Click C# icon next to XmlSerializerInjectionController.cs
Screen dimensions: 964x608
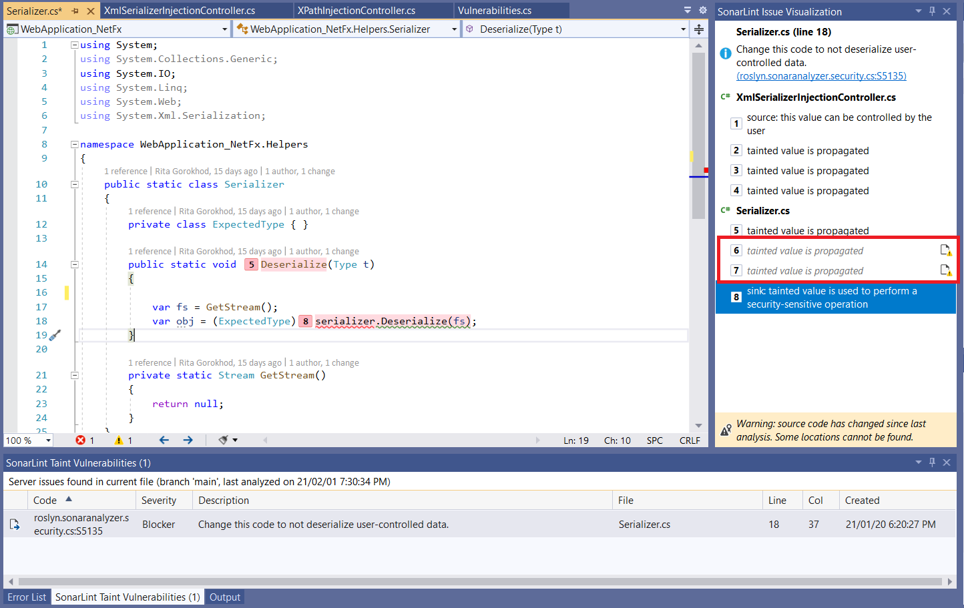click(725, 97)
